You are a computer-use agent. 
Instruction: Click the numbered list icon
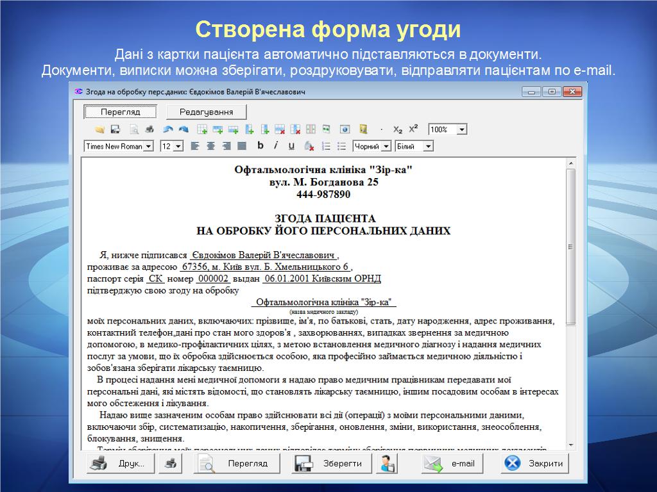(x=326, y=146)
